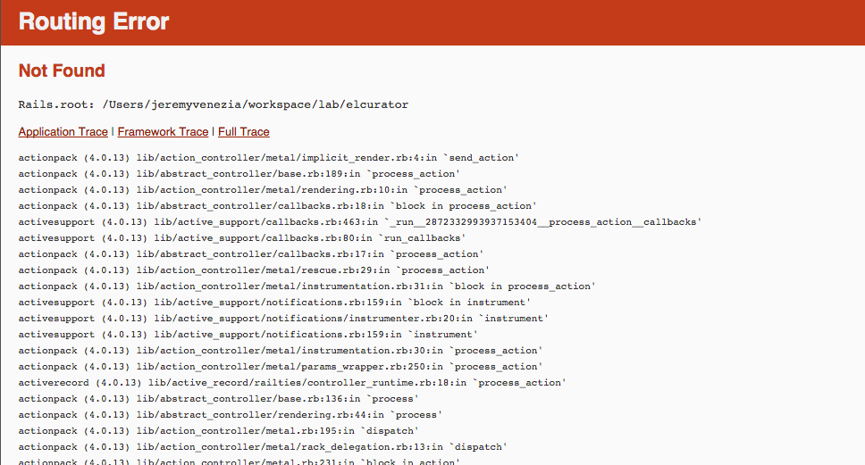
Task: Show the Framework Trace
Action: [163, 132]
